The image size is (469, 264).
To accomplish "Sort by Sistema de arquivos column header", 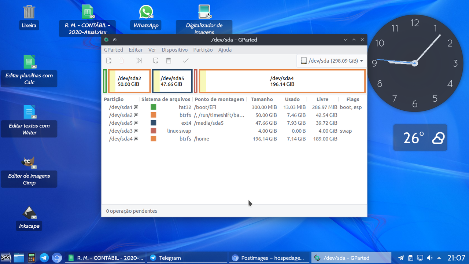I will point(166,99).
